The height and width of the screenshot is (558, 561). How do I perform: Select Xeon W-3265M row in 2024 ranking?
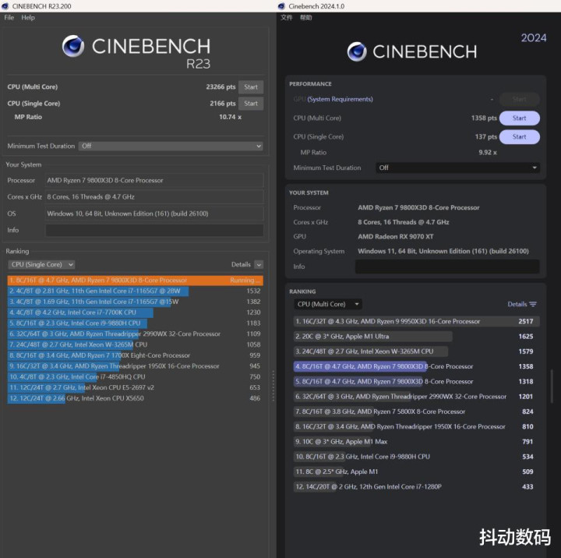(x=416, y=351)
